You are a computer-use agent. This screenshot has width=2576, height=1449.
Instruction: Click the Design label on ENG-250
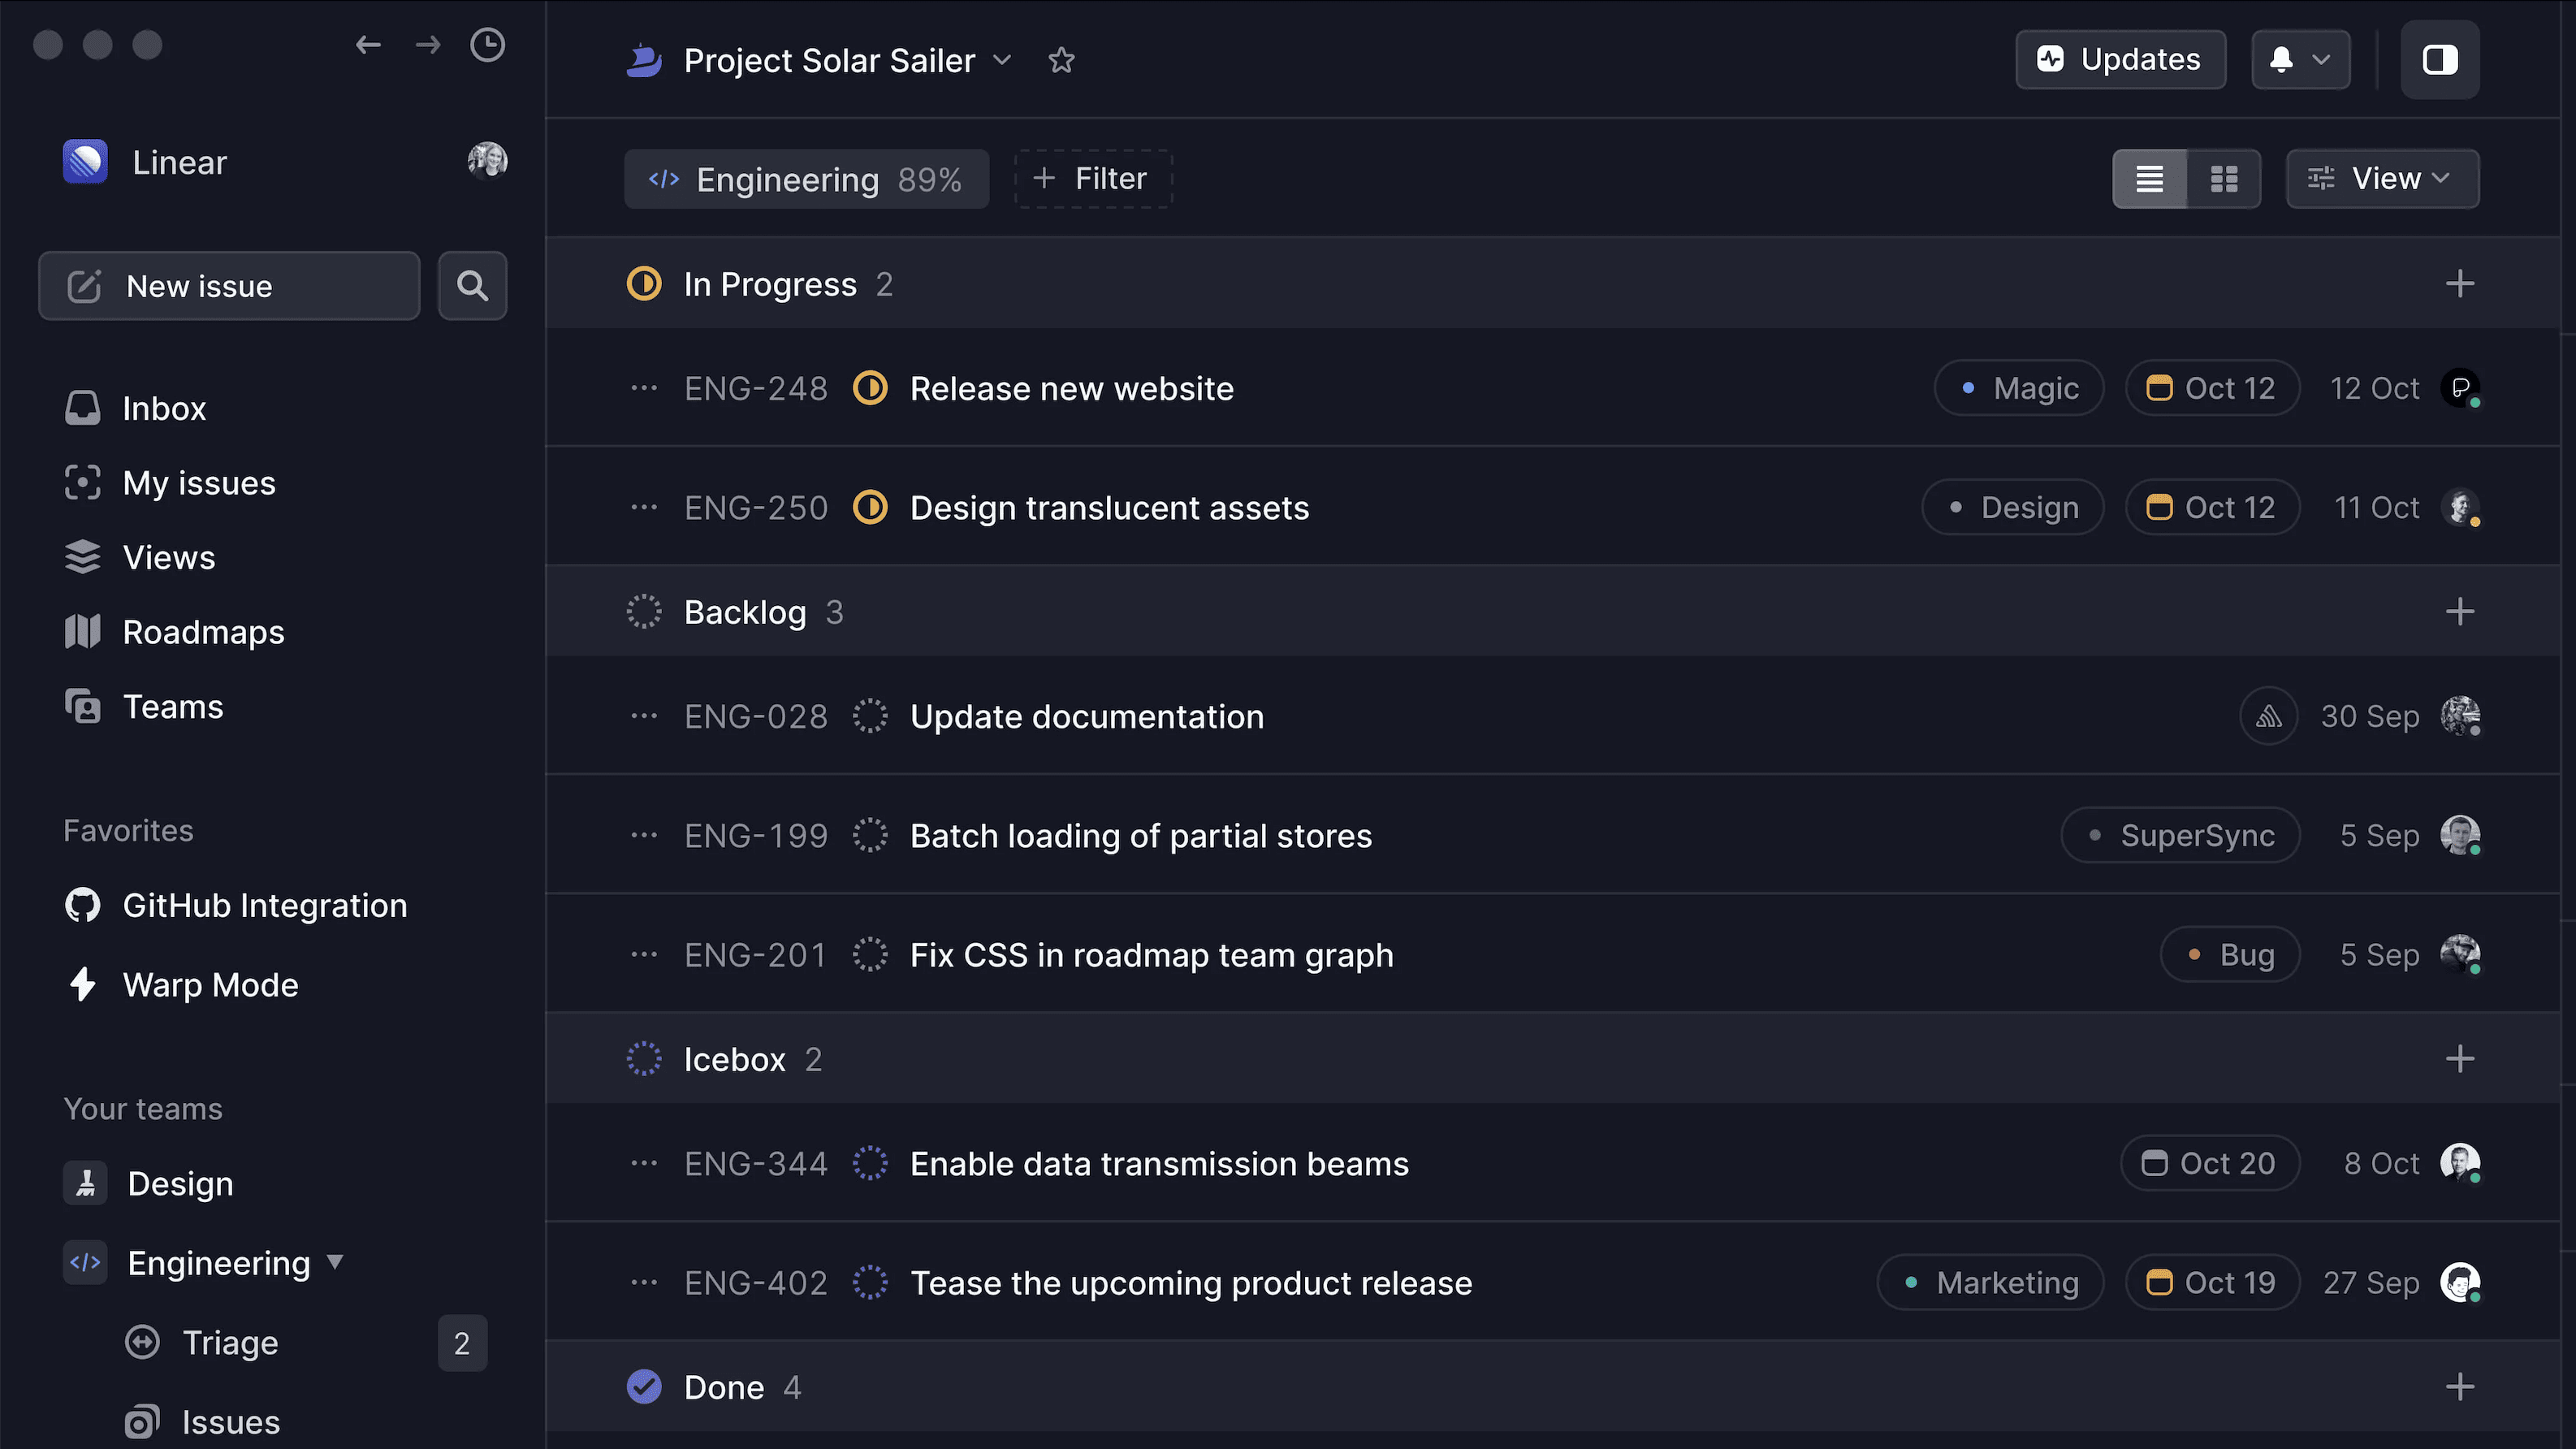[2013, 508]
